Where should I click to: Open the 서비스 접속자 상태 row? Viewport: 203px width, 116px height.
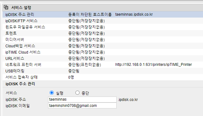point(103,77)
